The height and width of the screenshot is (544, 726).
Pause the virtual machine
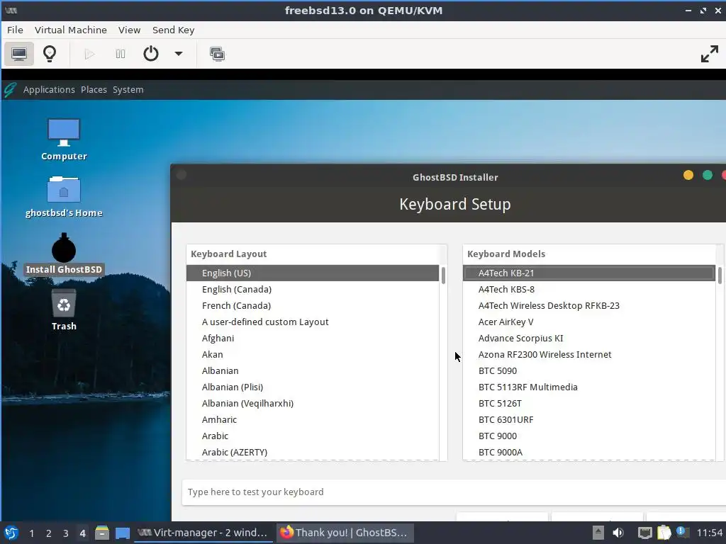pos(121,54)
